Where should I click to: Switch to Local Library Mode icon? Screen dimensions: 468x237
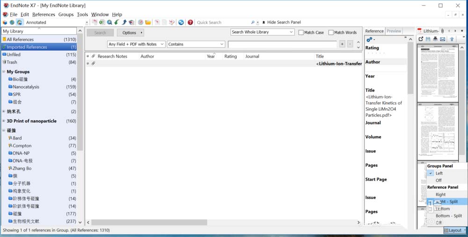5,22
